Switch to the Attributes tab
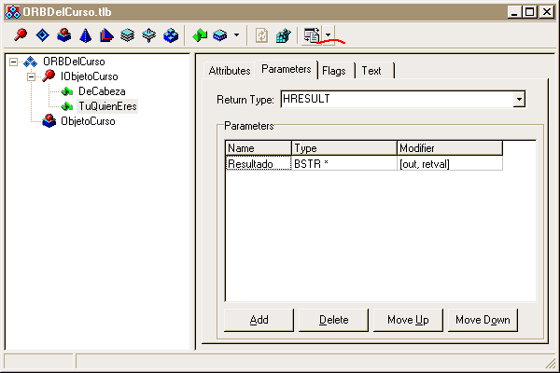Viewport: 560px width, 373px height. click(229, 71)
